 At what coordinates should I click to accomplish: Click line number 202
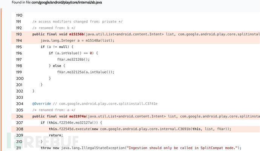tap(20, 91)
